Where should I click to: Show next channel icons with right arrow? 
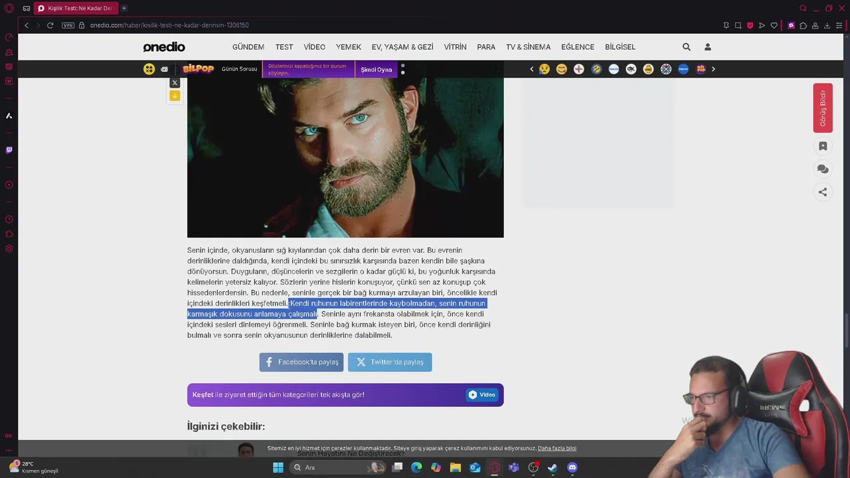pyautogui.click(x=713, y=69)
